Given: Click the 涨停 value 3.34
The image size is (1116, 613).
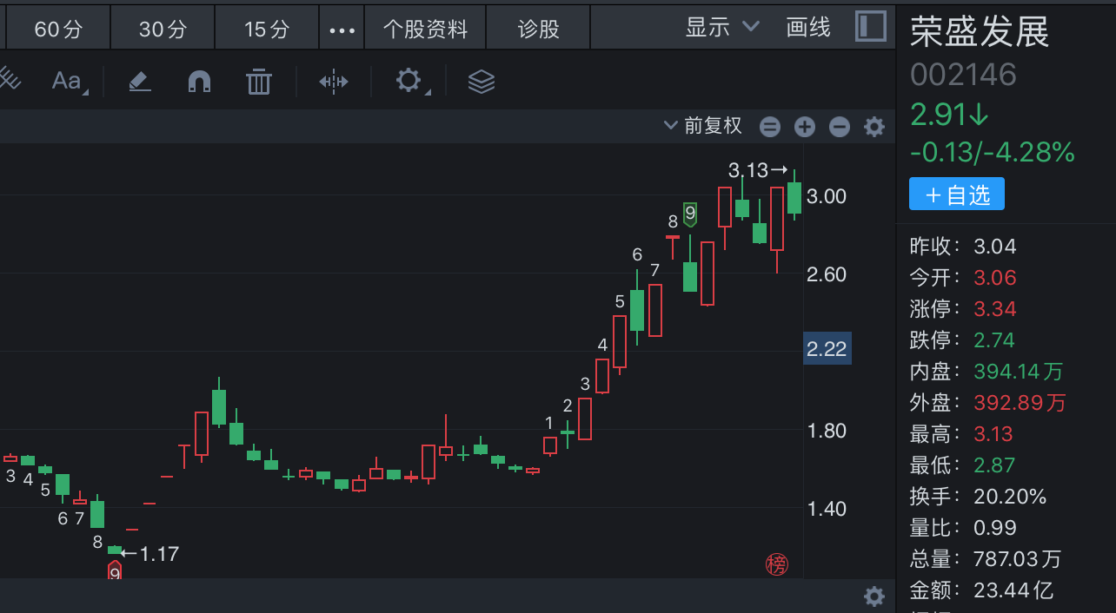Looking at the screenshot, I should click(x=995, y=308).
